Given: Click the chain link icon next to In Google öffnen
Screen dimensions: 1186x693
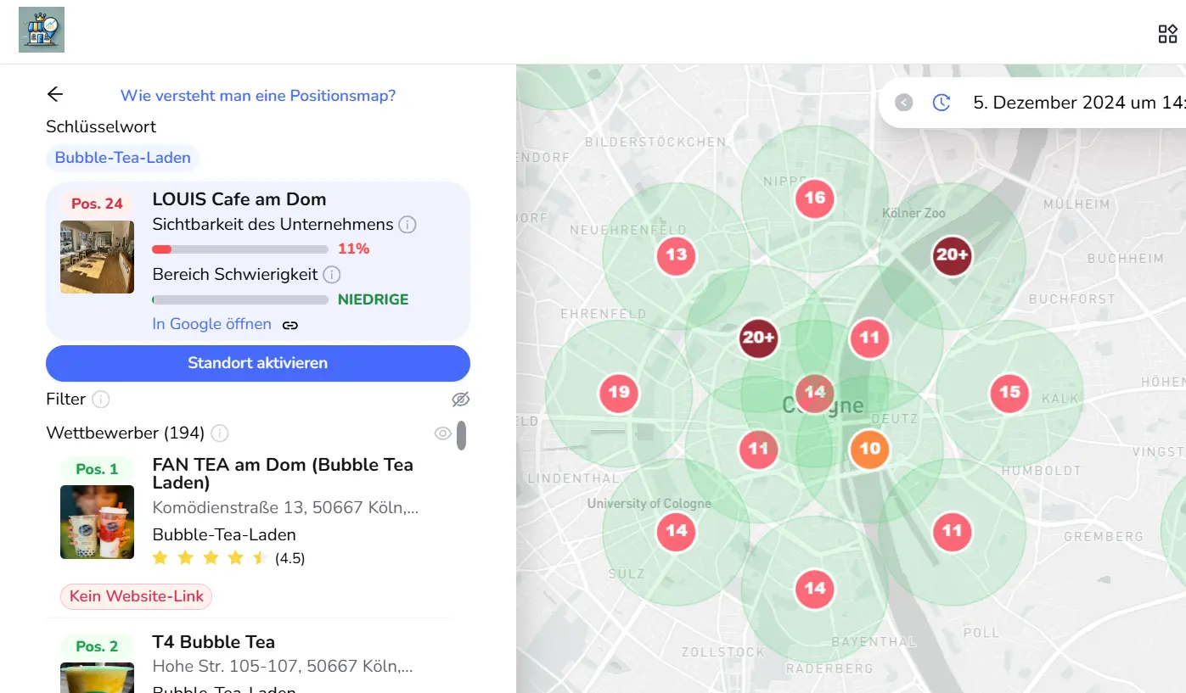Looking at the screenshot, I should coord(290,325).
